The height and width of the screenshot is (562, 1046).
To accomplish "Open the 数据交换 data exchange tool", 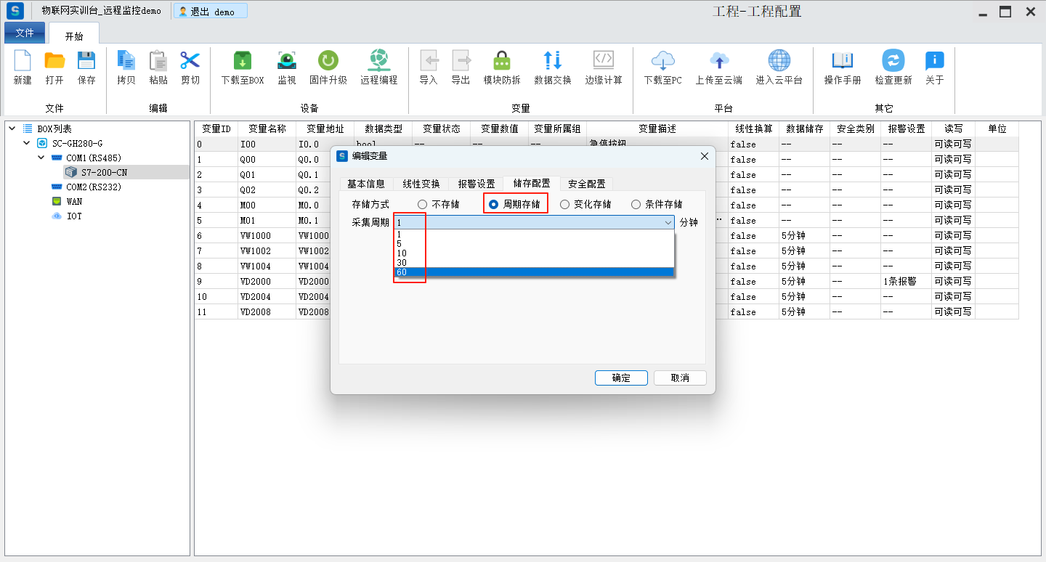I will coord(552,61).
